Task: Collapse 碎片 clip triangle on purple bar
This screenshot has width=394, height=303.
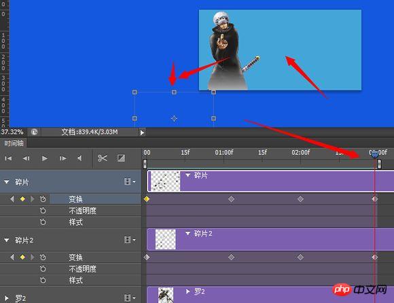Action: (187, 175)
